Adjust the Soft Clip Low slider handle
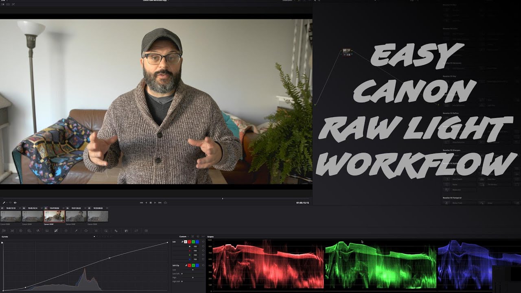Viewport: 521px width, 293px height. click(x=193, y=269)
